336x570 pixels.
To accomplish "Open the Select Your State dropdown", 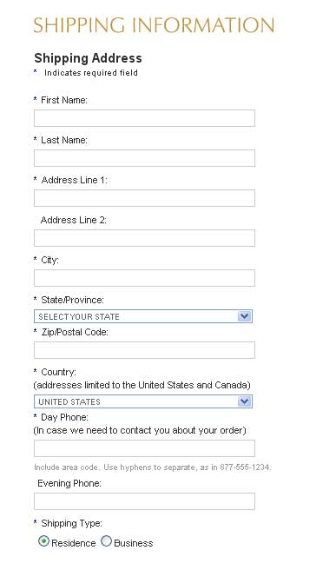I will (x=143, y=316).
